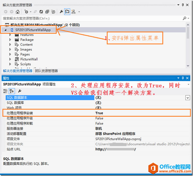
Task: Click the magnifier search icon
Action: (185, 18)
